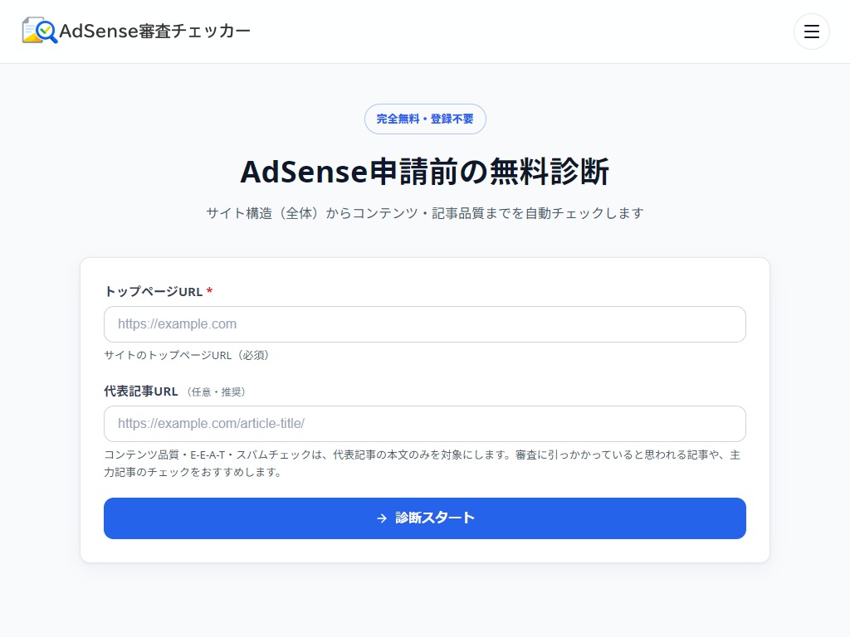Click the サイト構造（全体）subtitle text
The width and height of the screenshot is (850, 637).
pos(425,213)
